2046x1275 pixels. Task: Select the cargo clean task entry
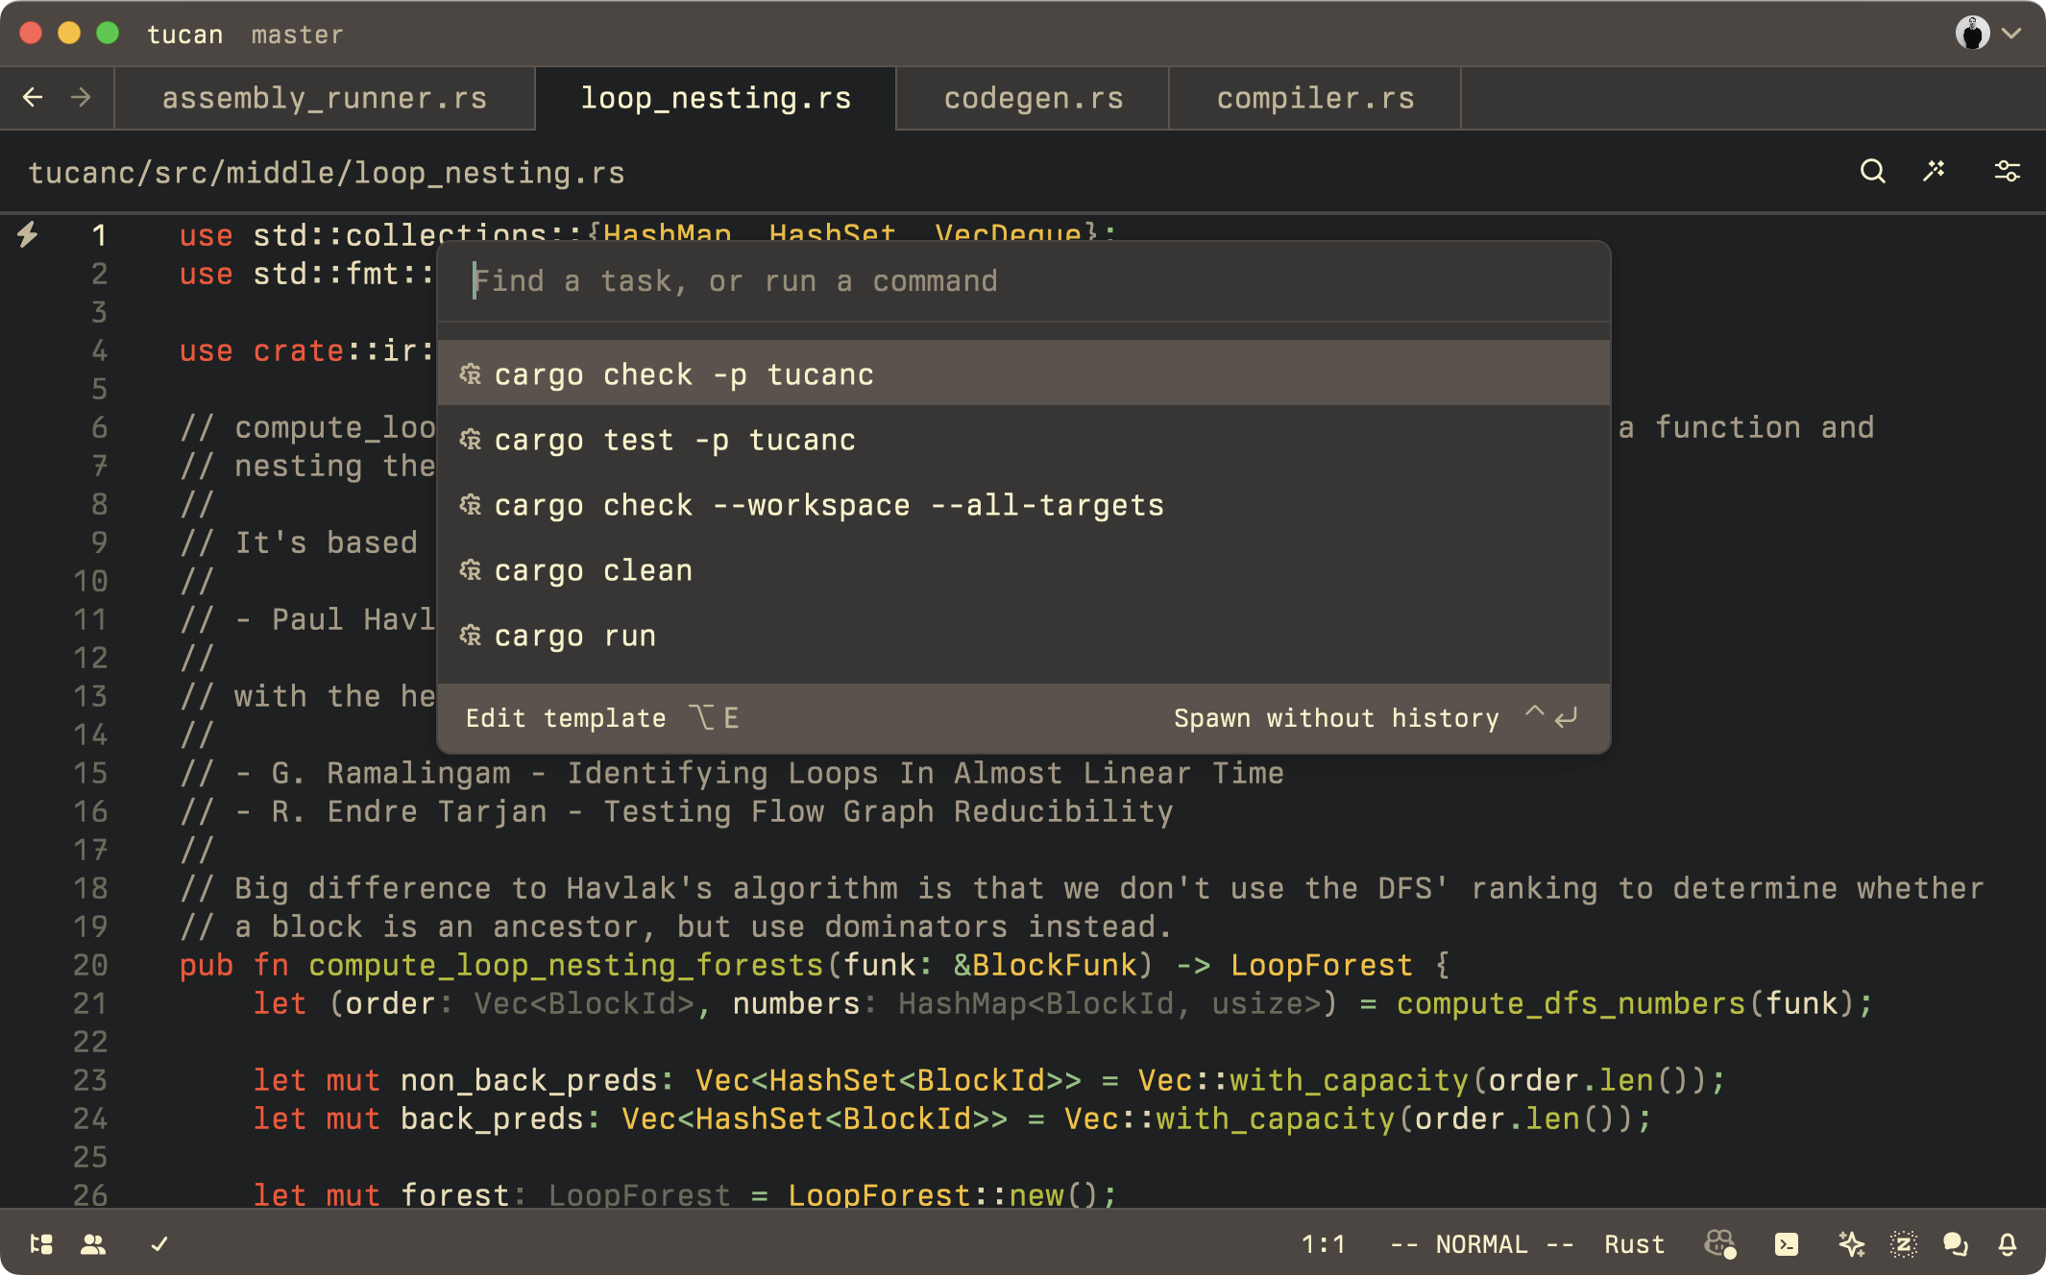coord(593,569)
